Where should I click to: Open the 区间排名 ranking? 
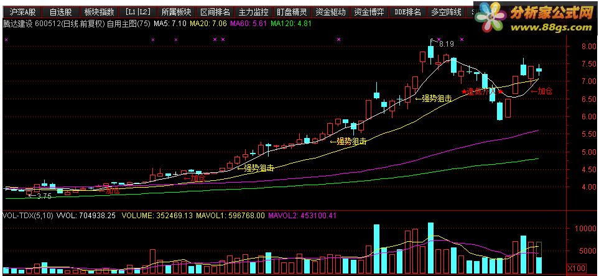tap(215, 12)
